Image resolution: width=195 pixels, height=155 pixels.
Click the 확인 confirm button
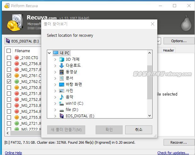(109, 130)
